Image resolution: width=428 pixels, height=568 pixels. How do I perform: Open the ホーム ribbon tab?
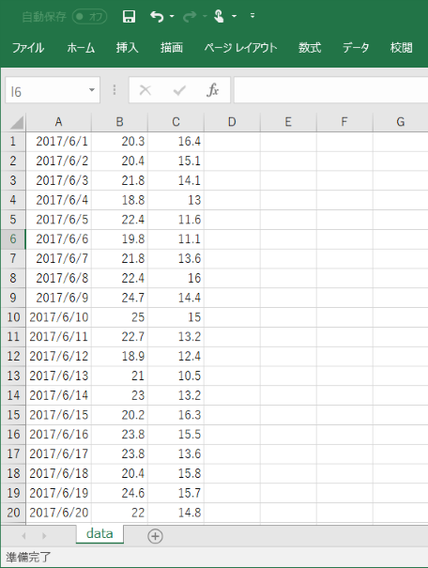(x=81, y=48)
